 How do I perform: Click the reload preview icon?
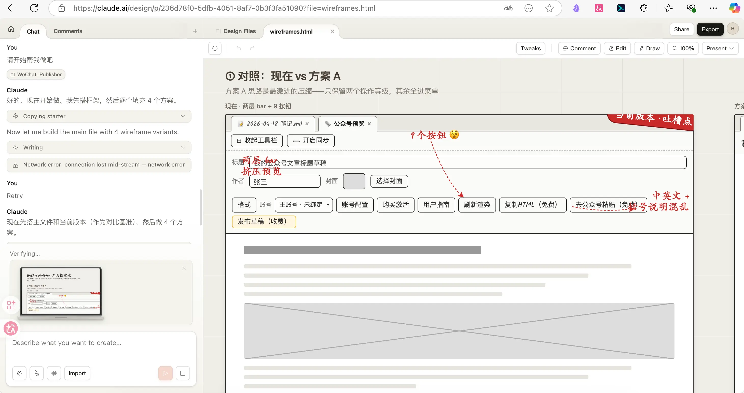point(215,48)
